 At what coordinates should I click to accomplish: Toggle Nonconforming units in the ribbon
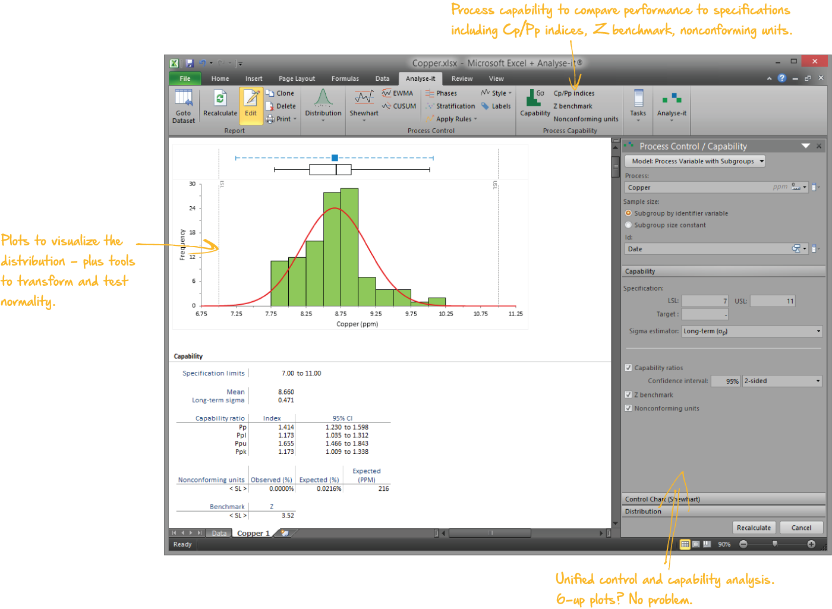coord(586,119)
